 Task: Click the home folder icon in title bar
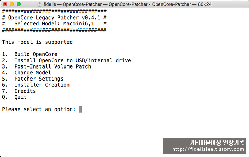tap(39, 4)
